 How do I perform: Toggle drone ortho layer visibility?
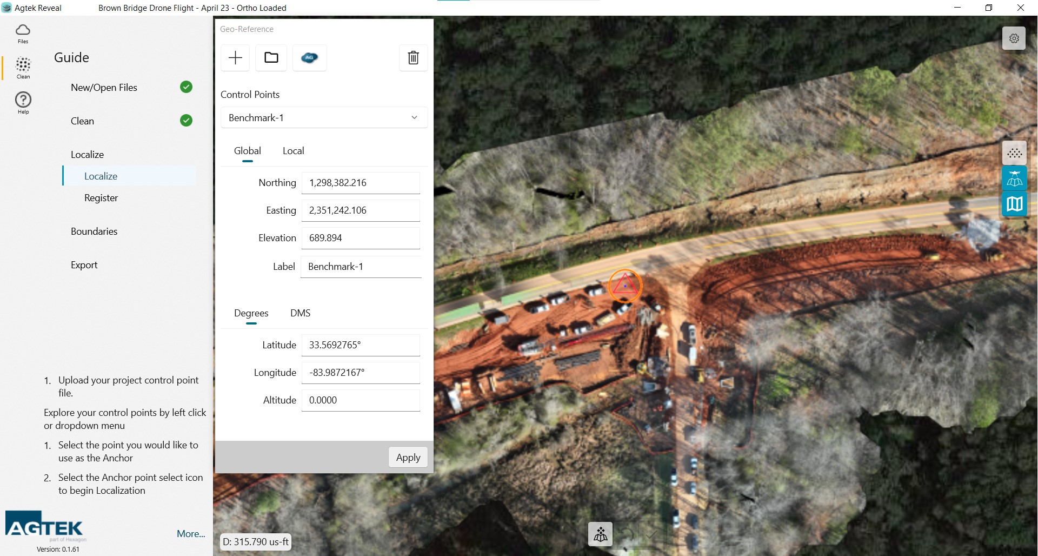[1014, 178]
